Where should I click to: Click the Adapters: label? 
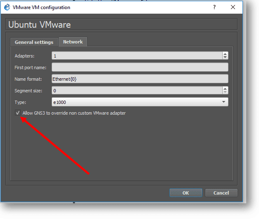pos(24,56)
